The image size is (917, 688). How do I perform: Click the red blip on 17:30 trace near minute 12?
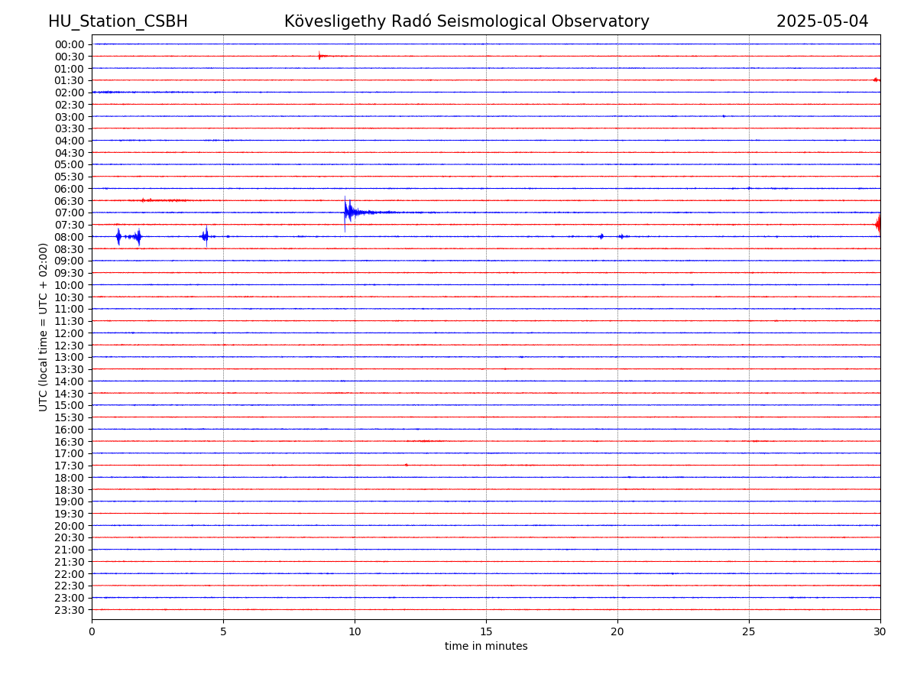point(406,465)
